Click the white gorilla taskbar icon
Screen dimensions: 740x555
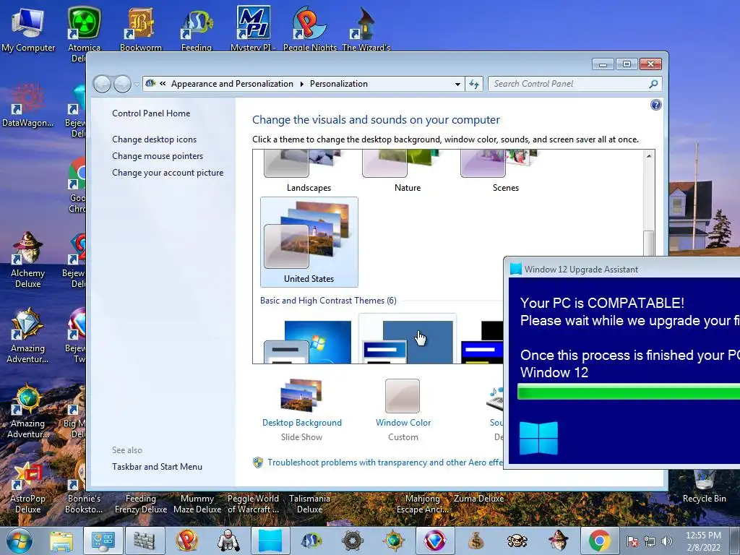click(228, 541)
